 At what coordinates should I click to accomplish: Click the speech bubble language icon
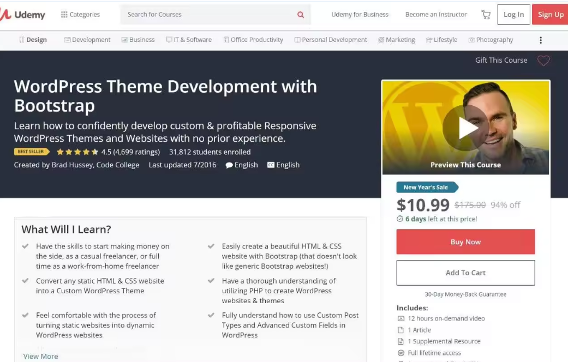(229, 165)
